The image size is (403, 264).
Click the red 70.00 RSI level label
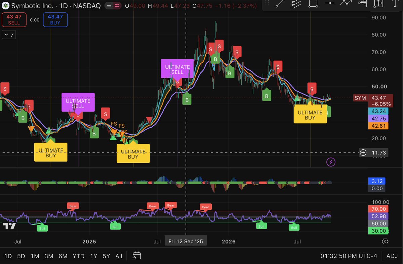tap(378, 209)
